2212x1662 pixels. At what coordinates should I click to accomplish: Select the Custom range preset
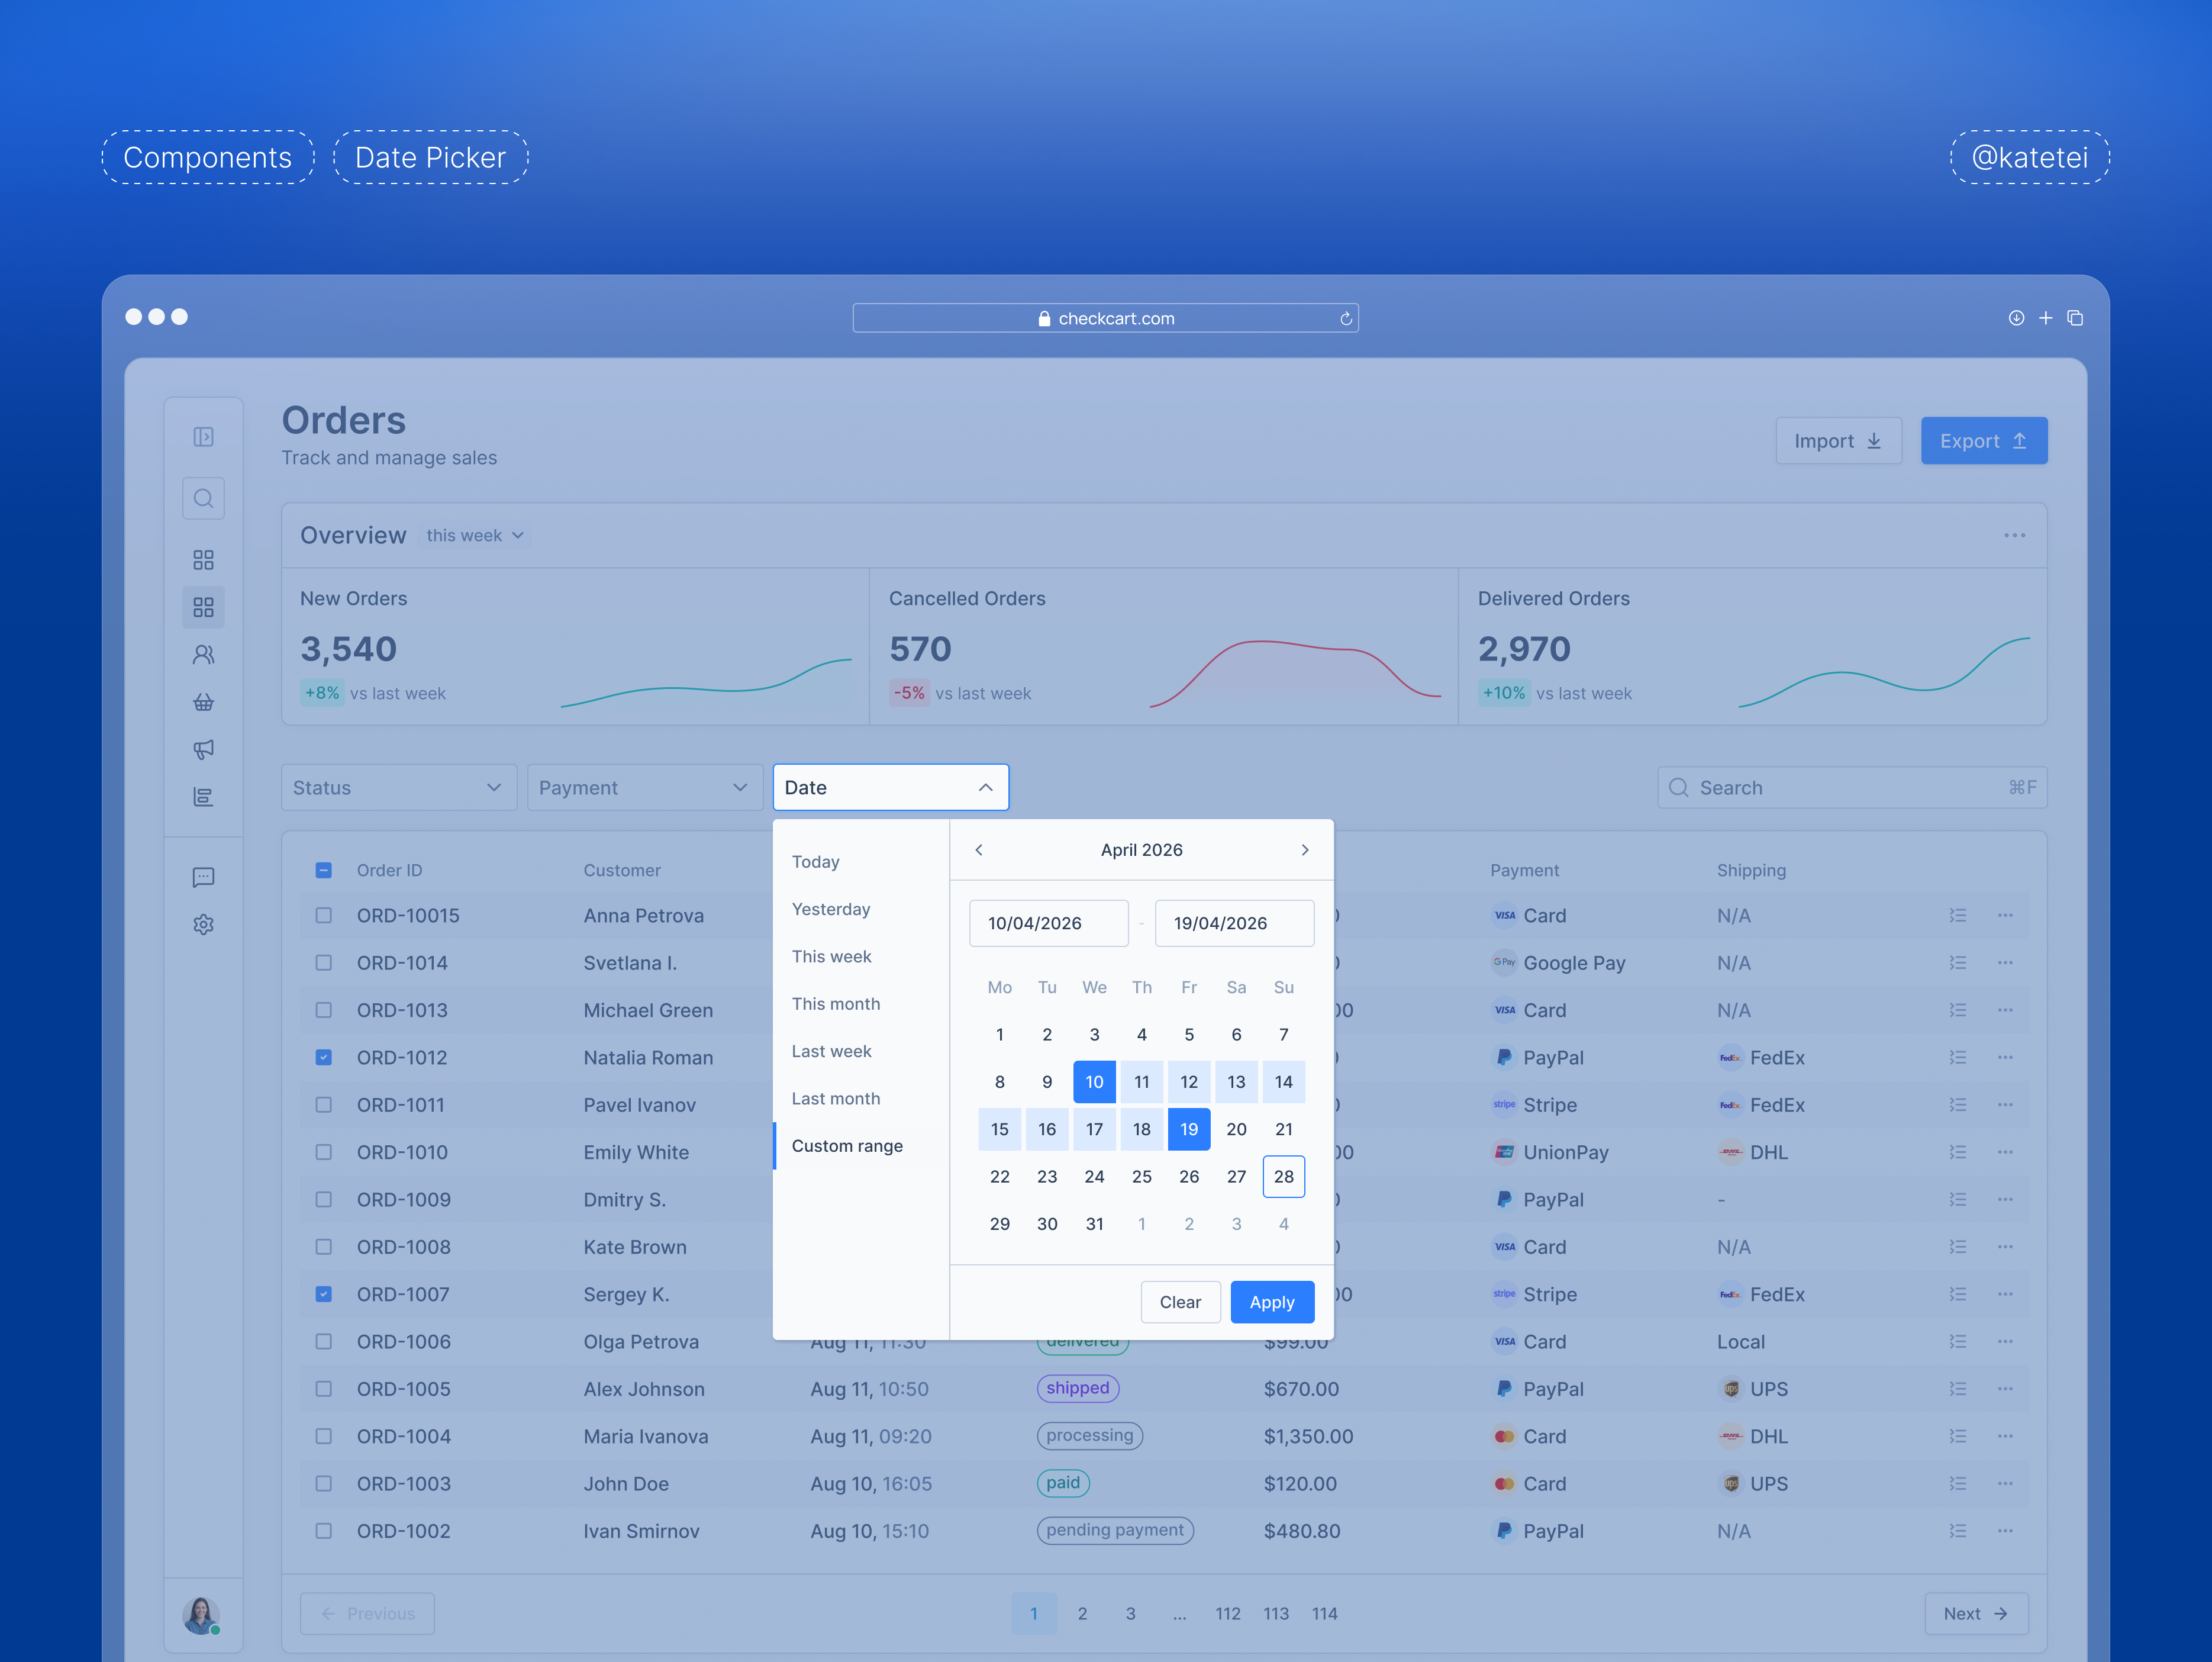tap(847, 1146)
